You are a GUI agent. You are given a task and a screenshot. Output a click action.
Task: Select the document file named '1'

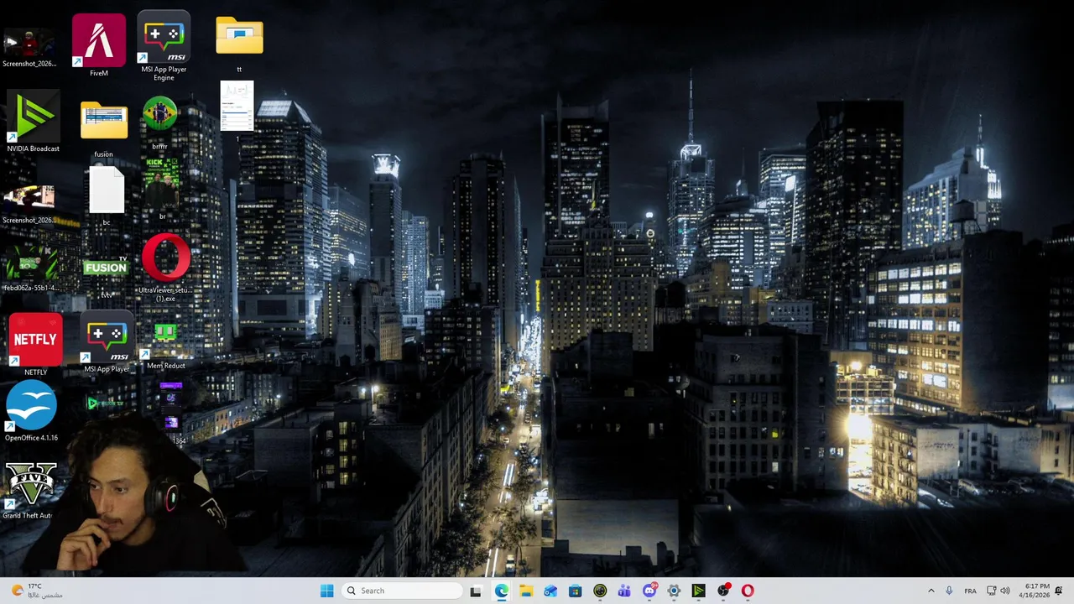click(x=237, y=111)
